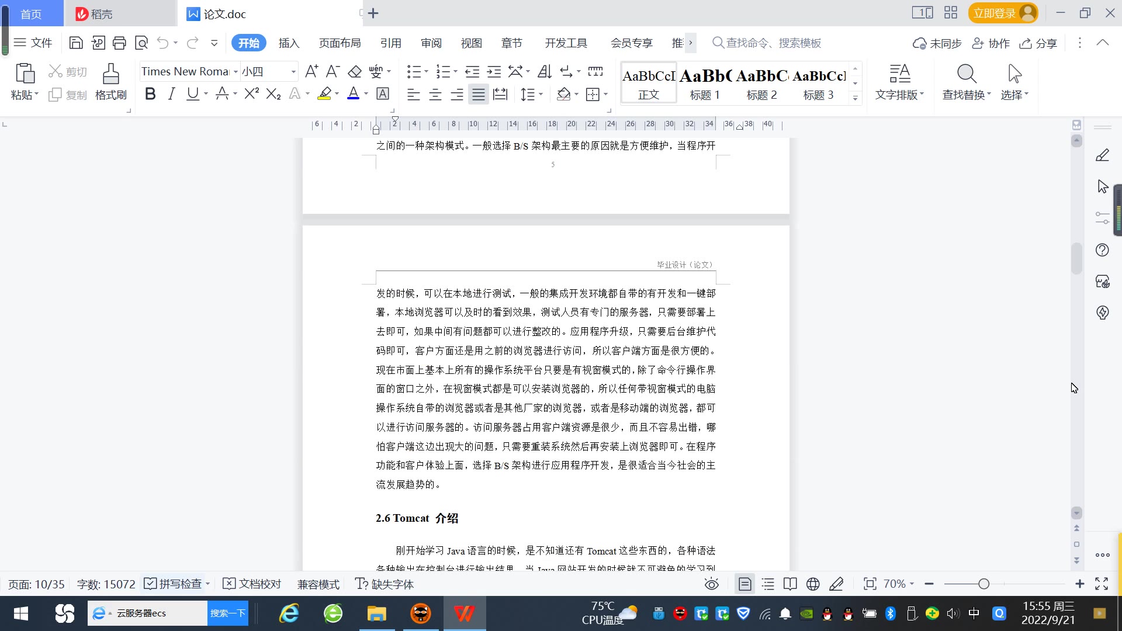1122x631 pixels.
Task: Decrease font size with A- icon
Action: [333, 71]
